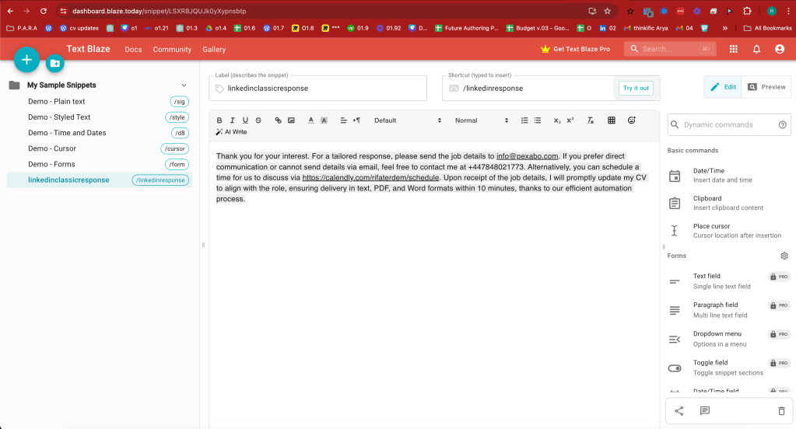Open the Gallery page
This screenshot has height=429, width=796.
pyautogui.click(x=214, y=49)
